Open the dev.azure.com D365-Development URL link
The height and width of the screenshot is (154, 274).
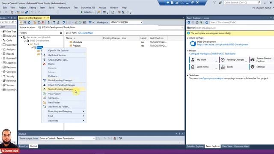(x=223, y=44)
